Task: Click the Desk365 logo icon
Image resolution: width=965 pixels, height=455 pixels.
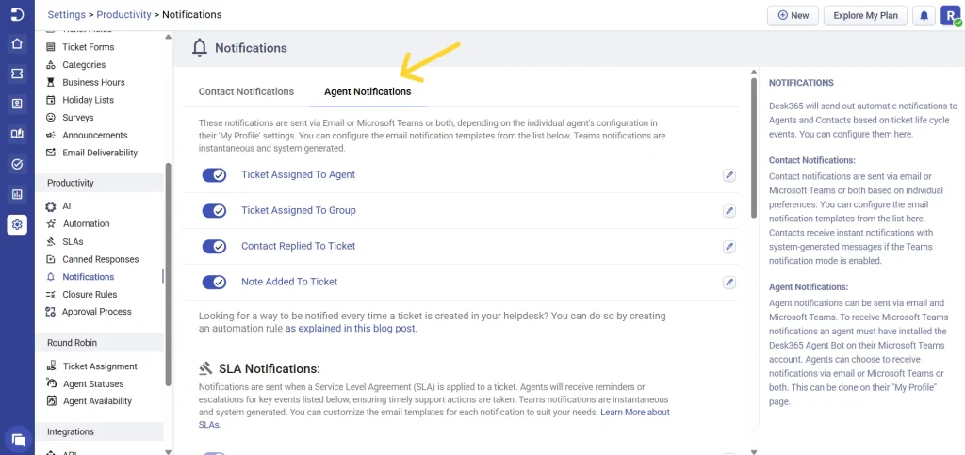Action: pos(17,15)
